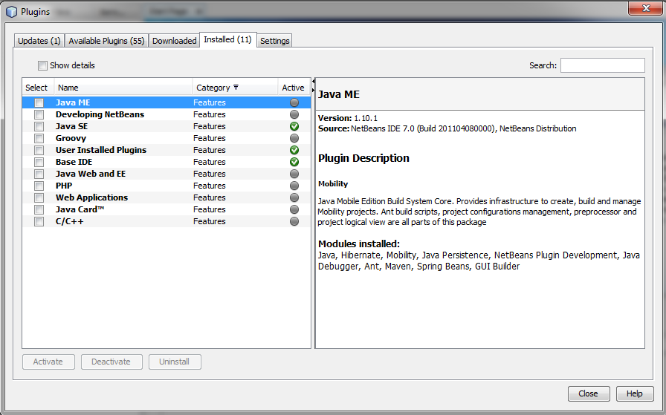The height and width of the screenshot is (415, 666).
Task: Click the green active icon for User Installed Plugins
Action: tap(294, 150)
